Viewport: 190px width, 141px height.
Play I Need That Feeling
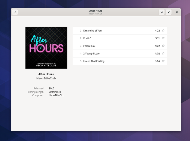point(94,61)
